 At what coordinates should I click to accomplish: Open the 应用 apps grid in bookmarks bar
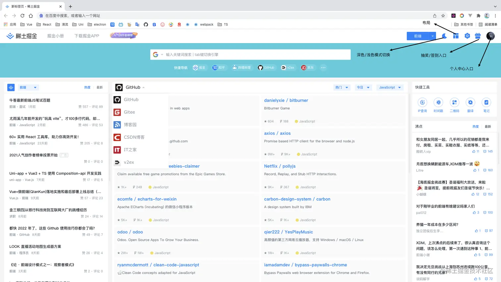[x=10, y=25]
